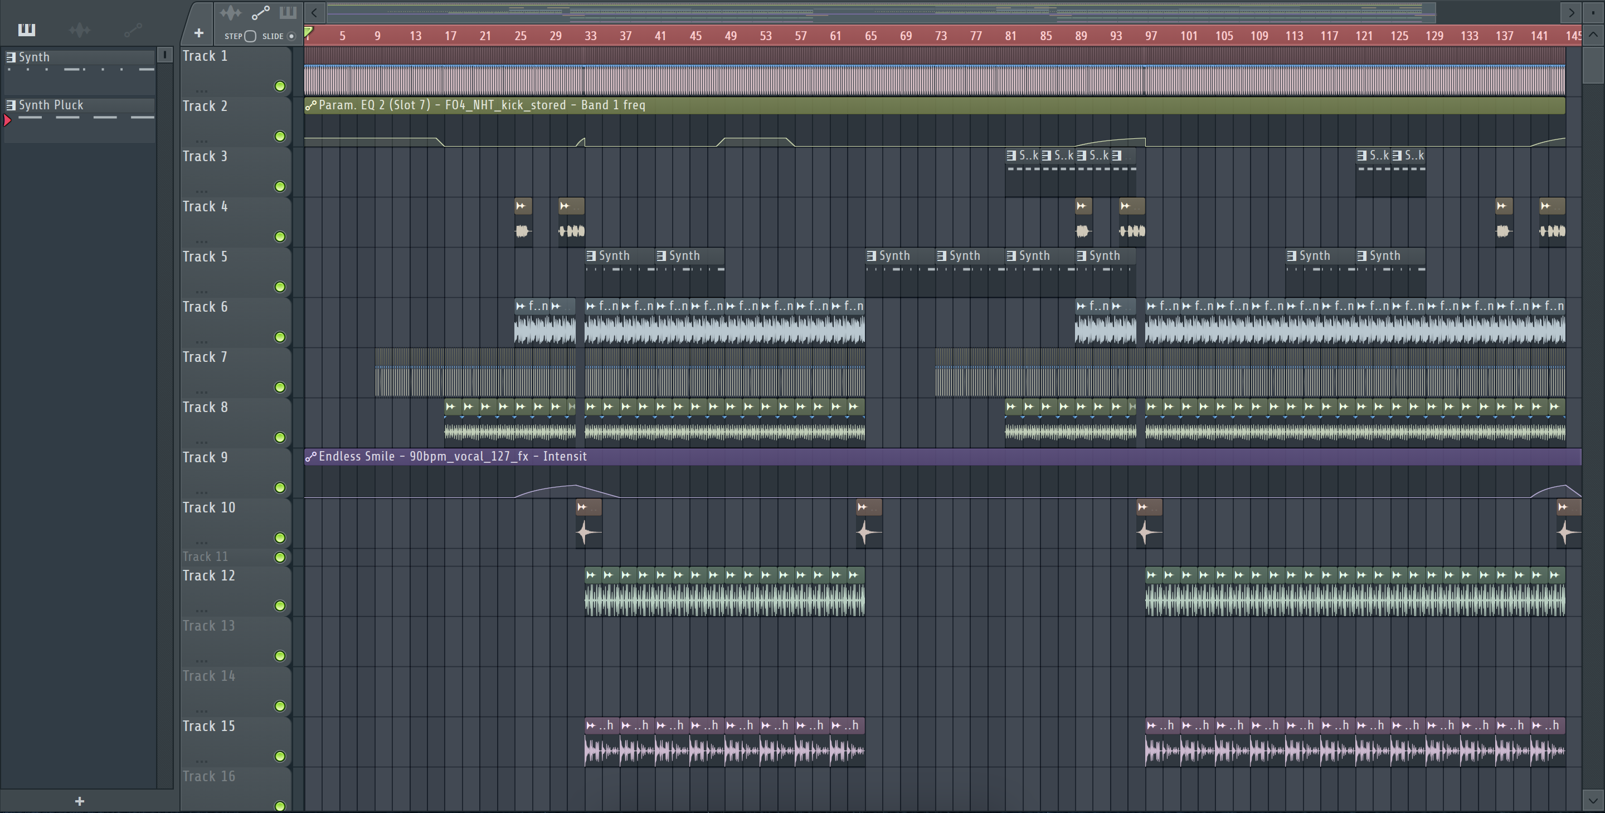Select audio clip focus icon in playlist header
The width and height of the screenshot is (1605, 813).
pos(231,12)
